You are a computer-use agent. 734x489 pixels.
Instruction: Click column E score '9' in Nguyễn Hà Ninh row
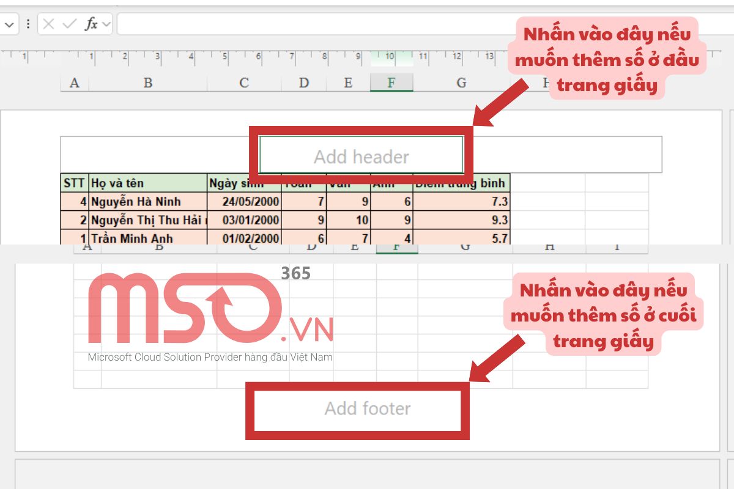348,202
